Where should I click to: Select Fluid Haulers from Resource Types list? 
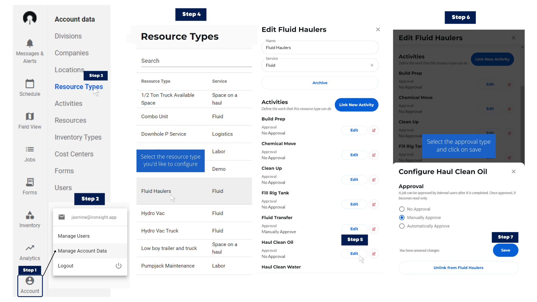click(x=156, y=191)
